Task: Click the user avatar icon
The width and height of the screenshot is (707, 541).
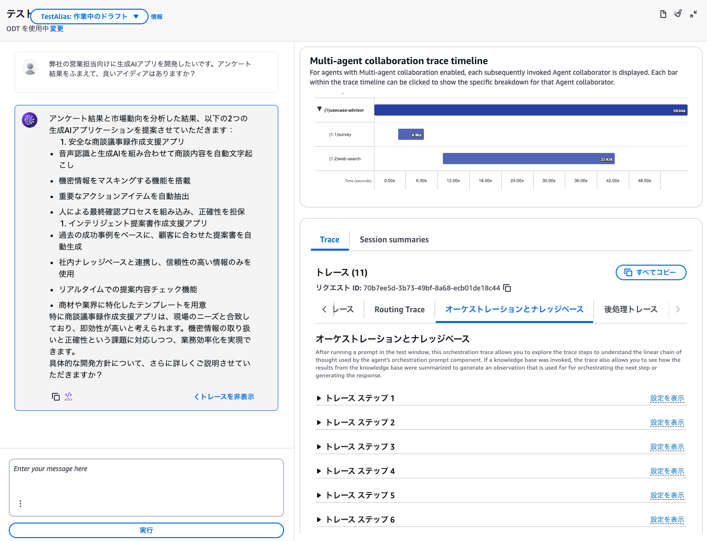Action: [x=30, y=67]
